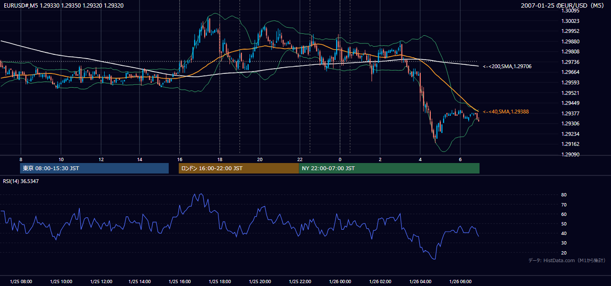Viewport: 611px width, 286px height.
Task: Click hour label 16 below the price chart
Action: pos(180,159)
